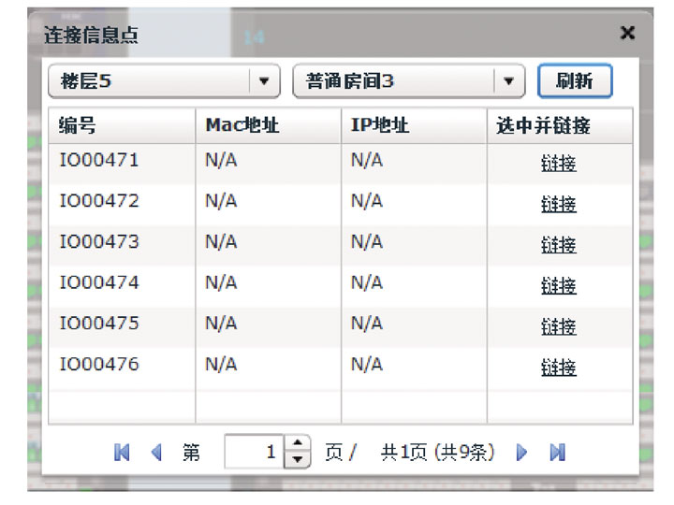Click the page number input field

(x=253, y=453)
